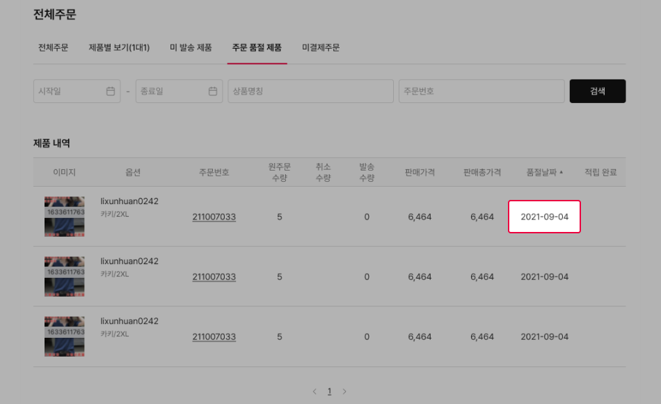Open the end date calendar icon

[213, 91]
